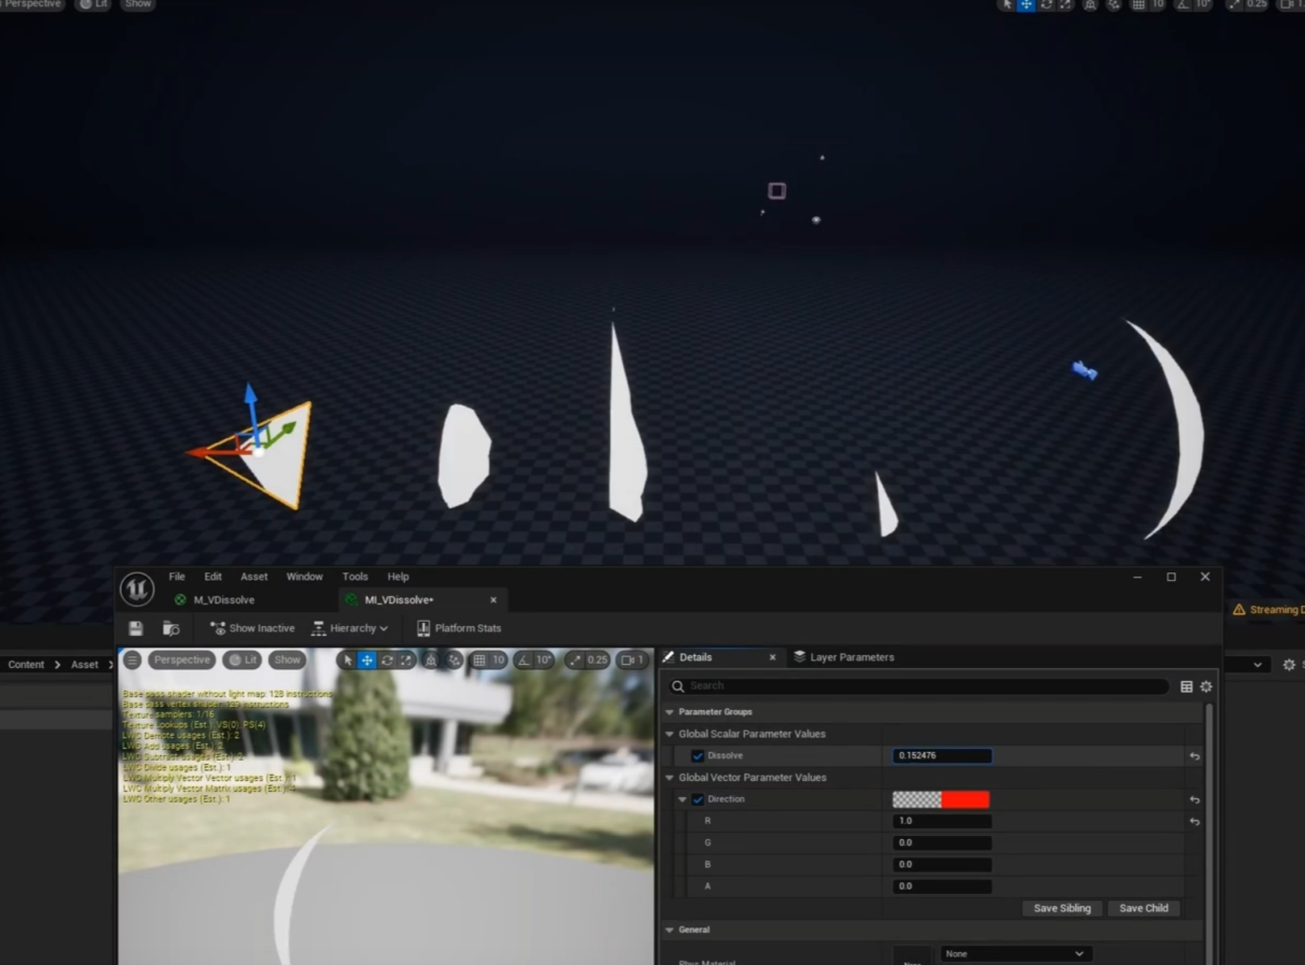
Task: Click the Save Sibling button
Action: point(1062,908)
